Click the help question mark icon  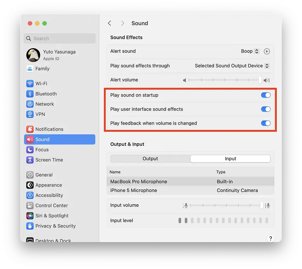coord(270,238)
